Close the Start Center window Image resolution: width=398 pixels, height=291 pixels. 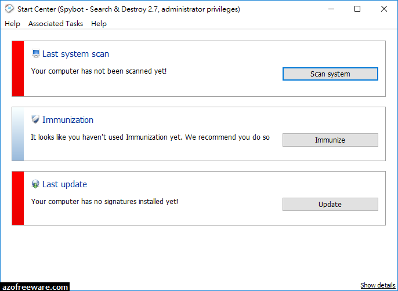coord(384,9)
